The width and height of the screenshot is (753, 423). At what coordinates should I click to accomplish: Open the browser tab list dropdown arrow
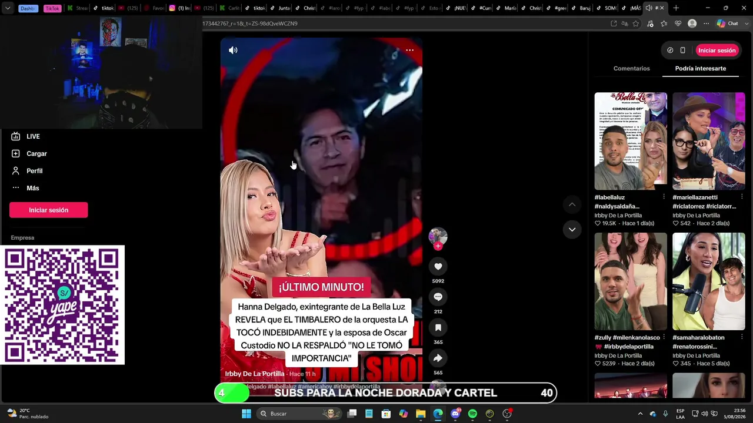8,8
